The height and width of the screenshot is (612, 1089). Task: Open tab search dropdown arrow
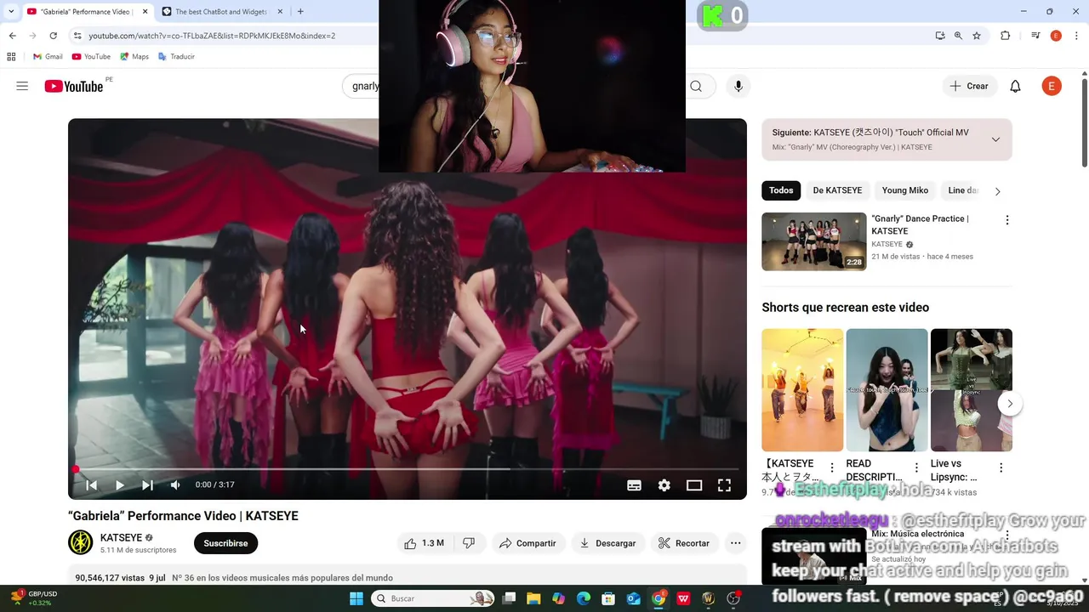pos(11,12)
